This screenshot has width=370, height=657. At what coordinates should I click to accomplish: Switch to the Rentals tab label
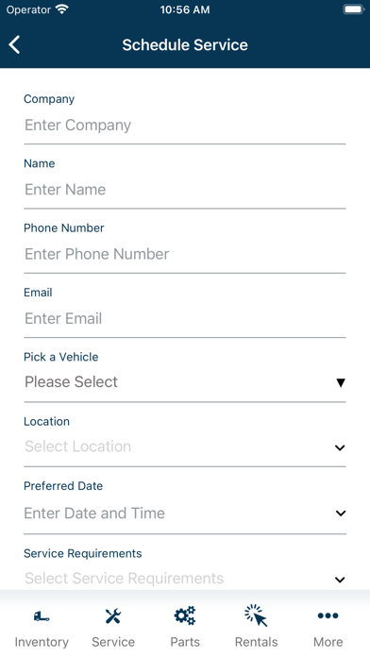pyautogui.click(x=256, y=642)
